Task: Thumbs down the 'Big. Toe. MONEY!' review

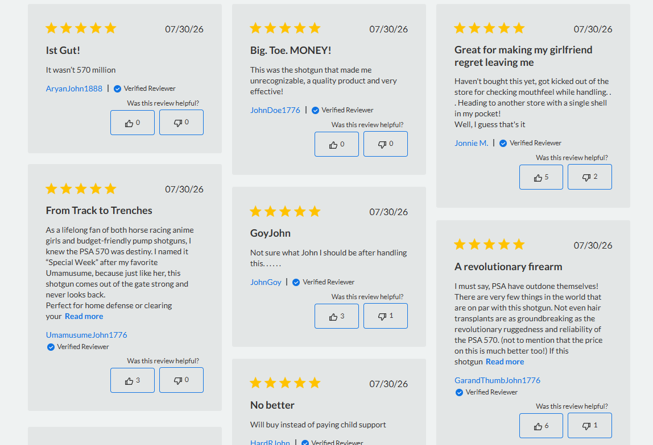Action: point(386,144)
